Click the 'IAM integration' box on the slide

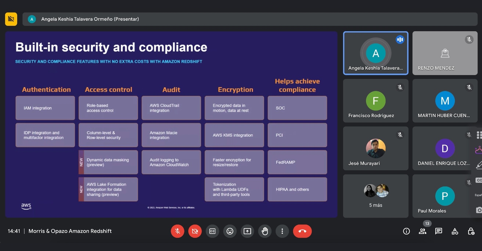(45, 108)
